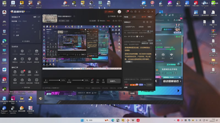
Task: Select the 竖屏 portrait mode tab
Action: pos(39,17)
